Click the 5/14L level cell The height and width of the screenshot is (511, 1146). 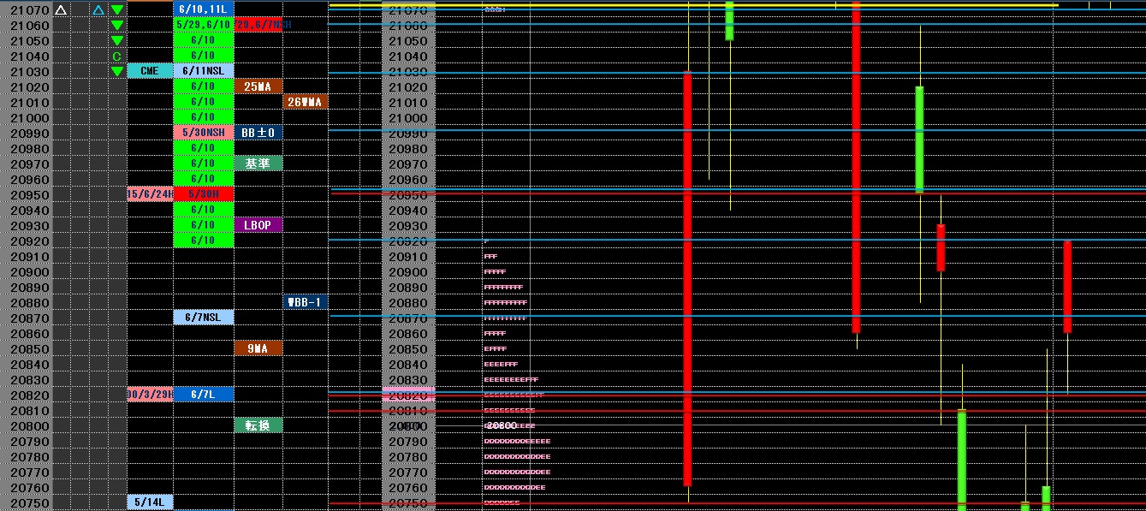pyautogui.click(x=150, y=502)
